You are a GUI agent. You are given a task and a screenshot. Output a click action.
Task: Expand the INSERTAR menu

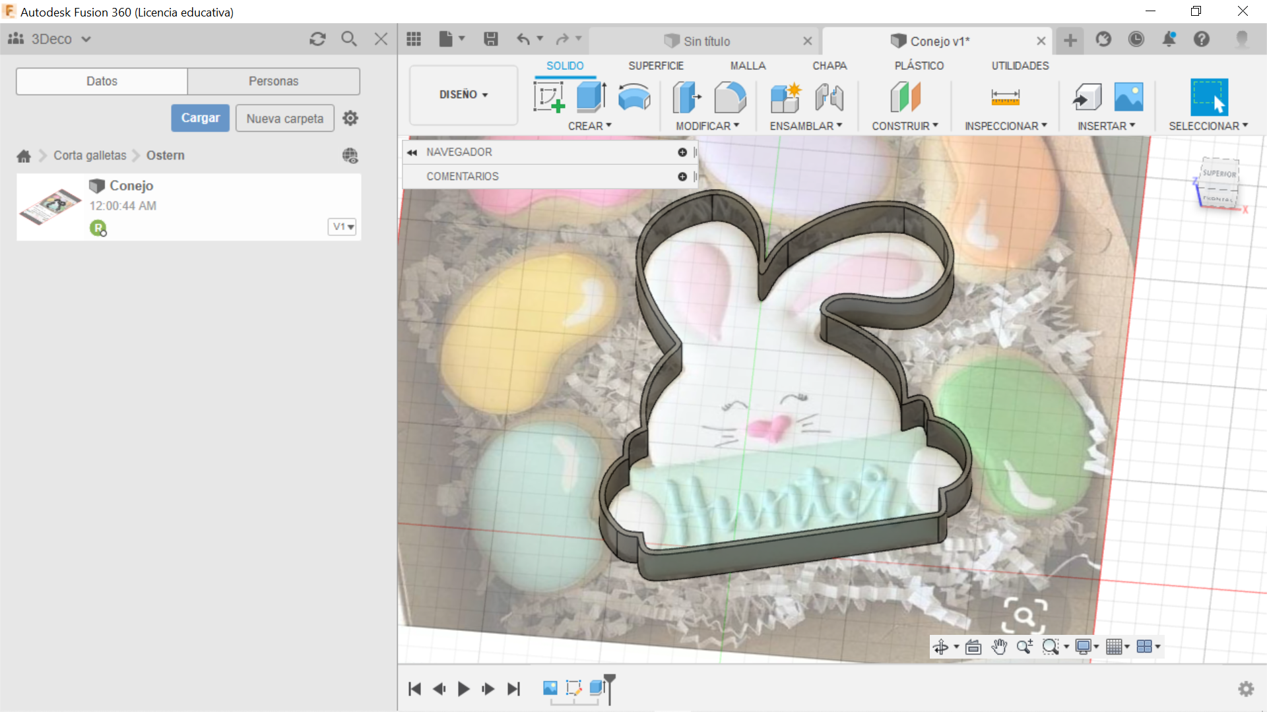(x=1106, y=126)
